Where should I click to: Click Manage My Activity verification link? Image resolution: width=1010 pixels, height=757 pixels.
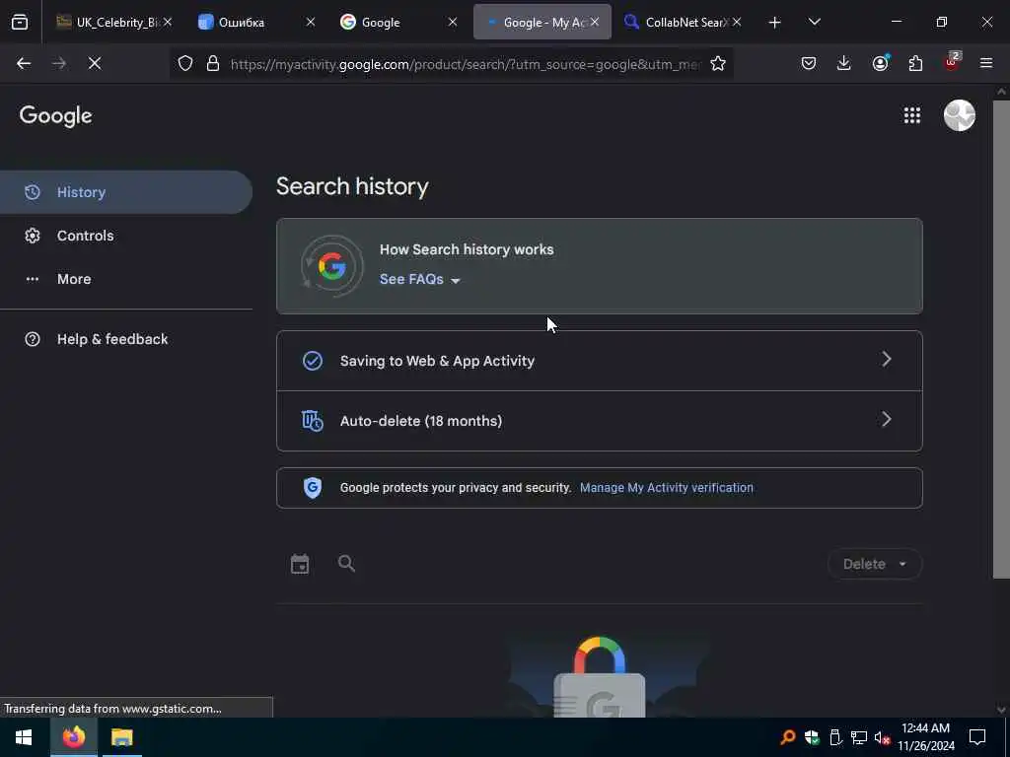pos(666,487)
